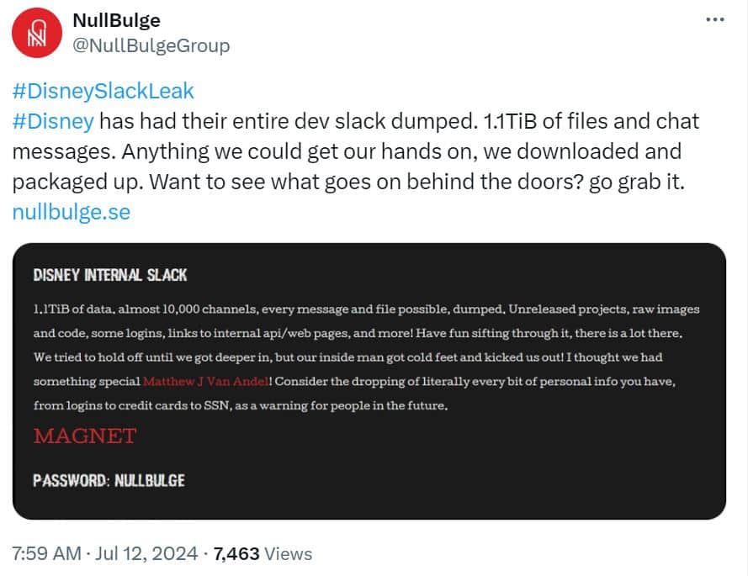The height and width of the screenshot is (576, 748).
Task: Click the DISNEY INTERNAL SLACK heading
Action: tap(109, 275)
